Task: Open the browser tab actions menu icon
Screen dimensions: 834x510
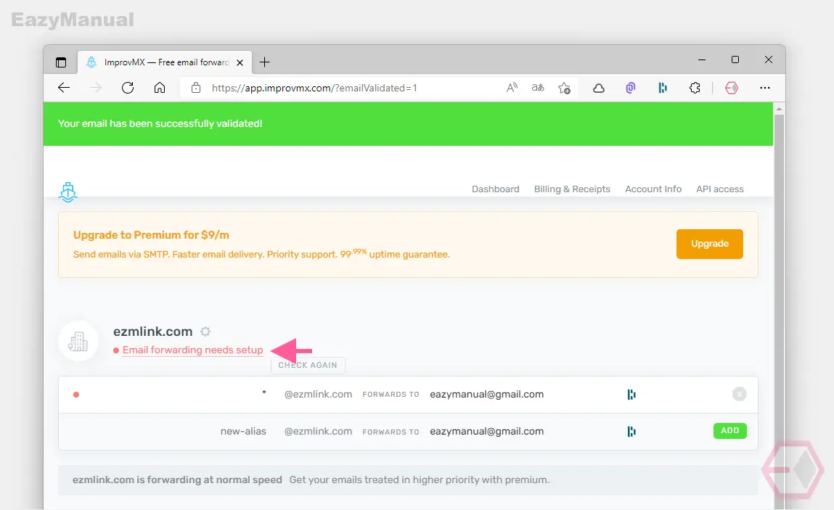Action: 61,62
